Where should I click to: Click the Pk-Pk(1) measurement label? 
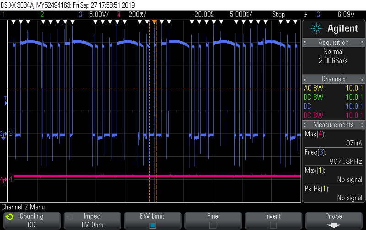317,189
